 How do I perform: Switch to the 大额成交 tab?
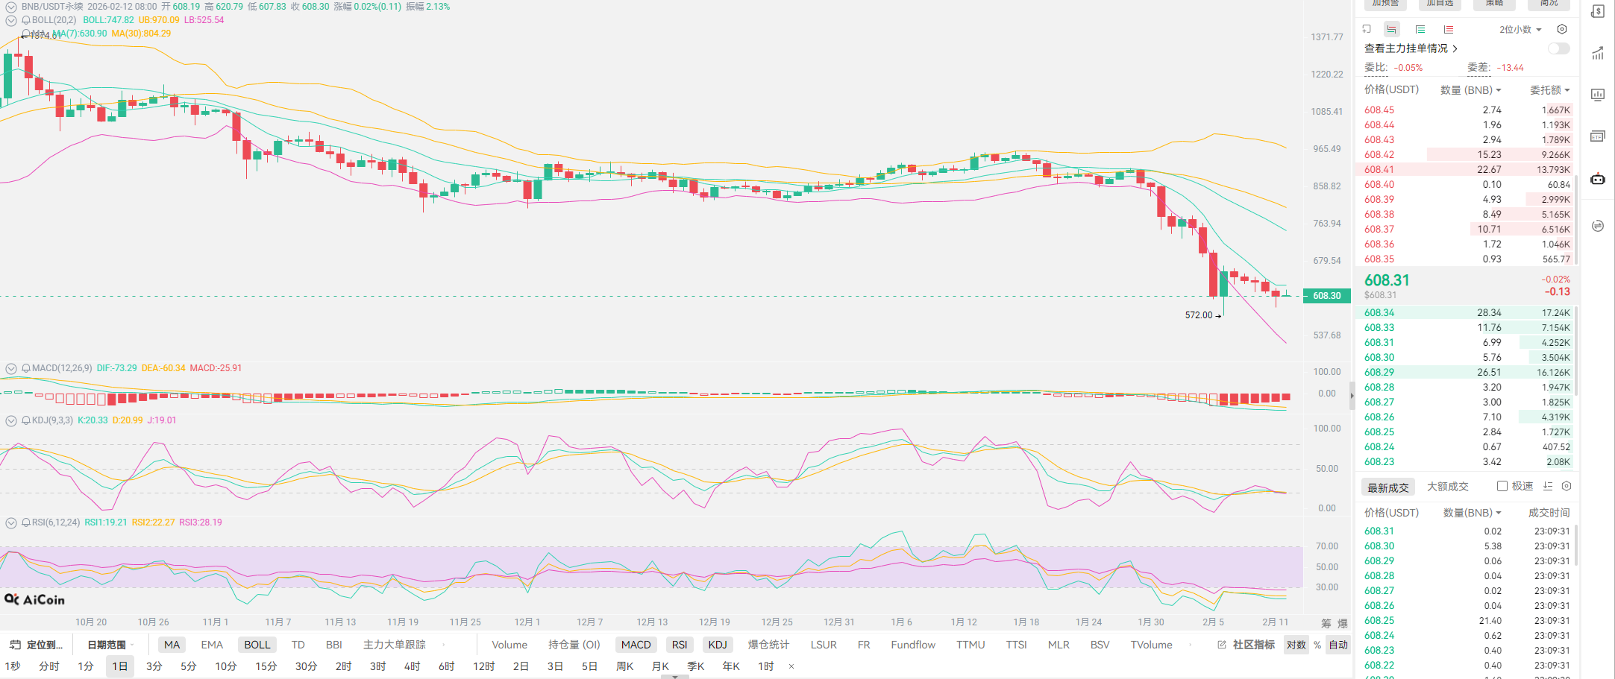pyautogui.click(x=1447, y=487)
